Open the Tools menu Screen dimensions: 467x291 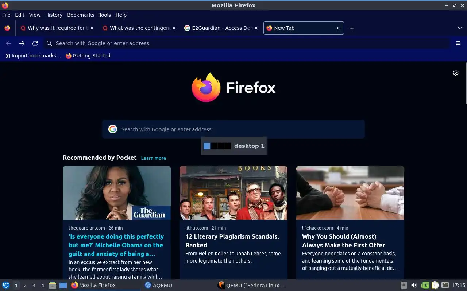tap(105, 15)
